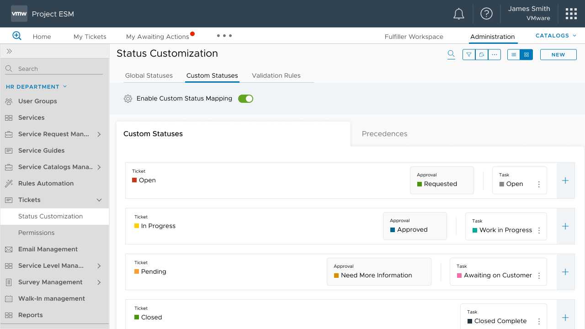Open the settings gear beside Enable Custom Status Mapping
Image resolution: width=585 pixels, height=329 pixels.
tap(128, 99)
